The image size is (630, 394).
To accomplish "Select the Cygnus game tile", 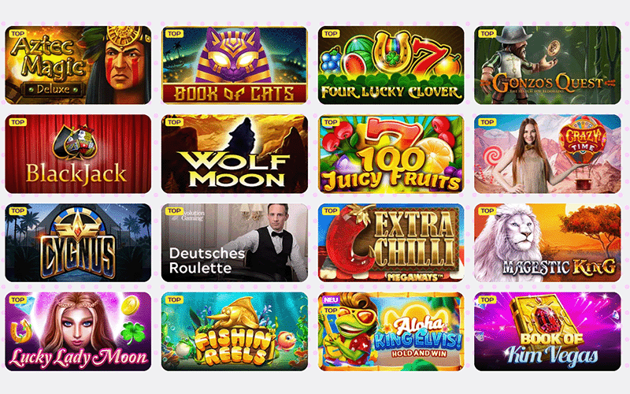I will (78, 243).
